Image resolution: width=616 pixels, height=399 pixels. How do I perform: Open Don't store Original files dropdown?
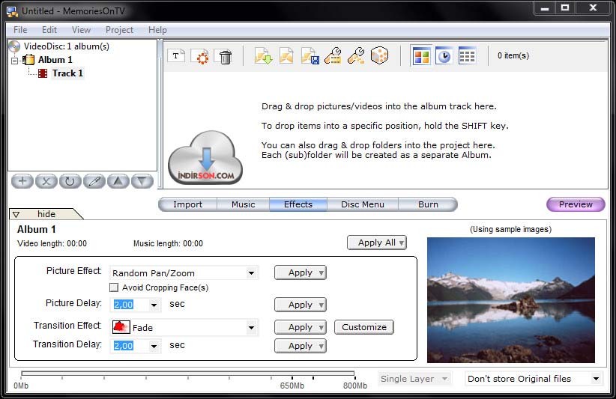534,379
